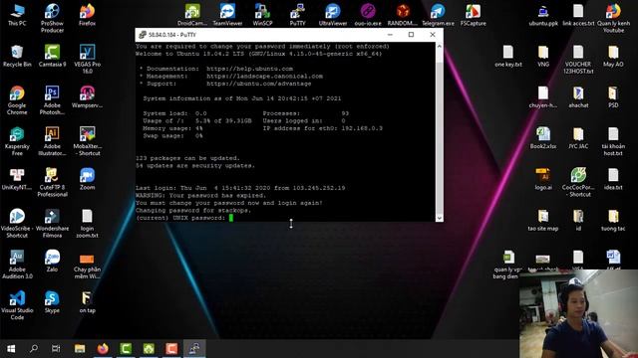This screenshot has width=638, height=358.
Task: Open TeamViewer desktop shortcut
Action: tap(227, 15)
